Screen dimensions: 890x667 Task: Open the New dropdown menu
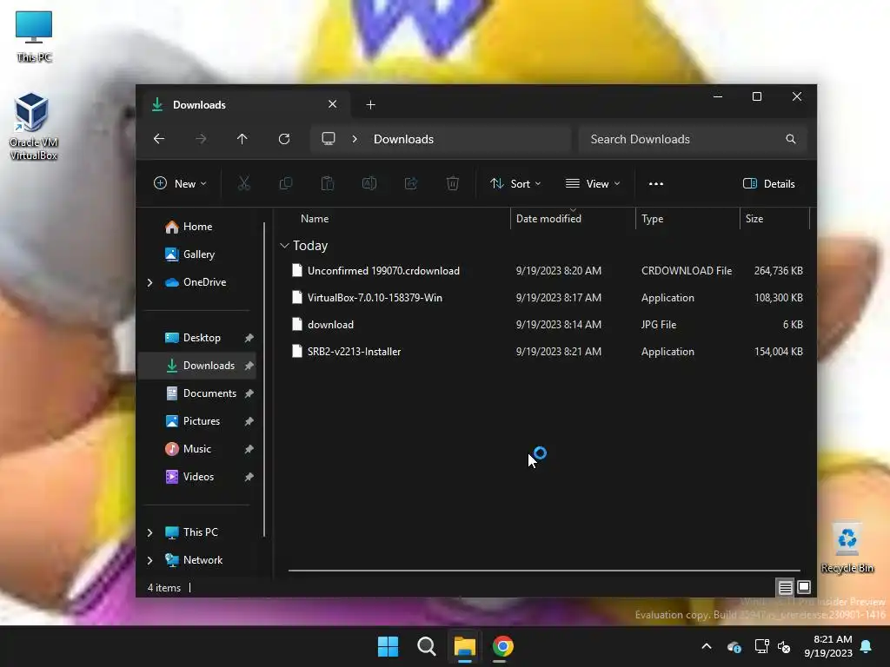[x=180, y=184]
